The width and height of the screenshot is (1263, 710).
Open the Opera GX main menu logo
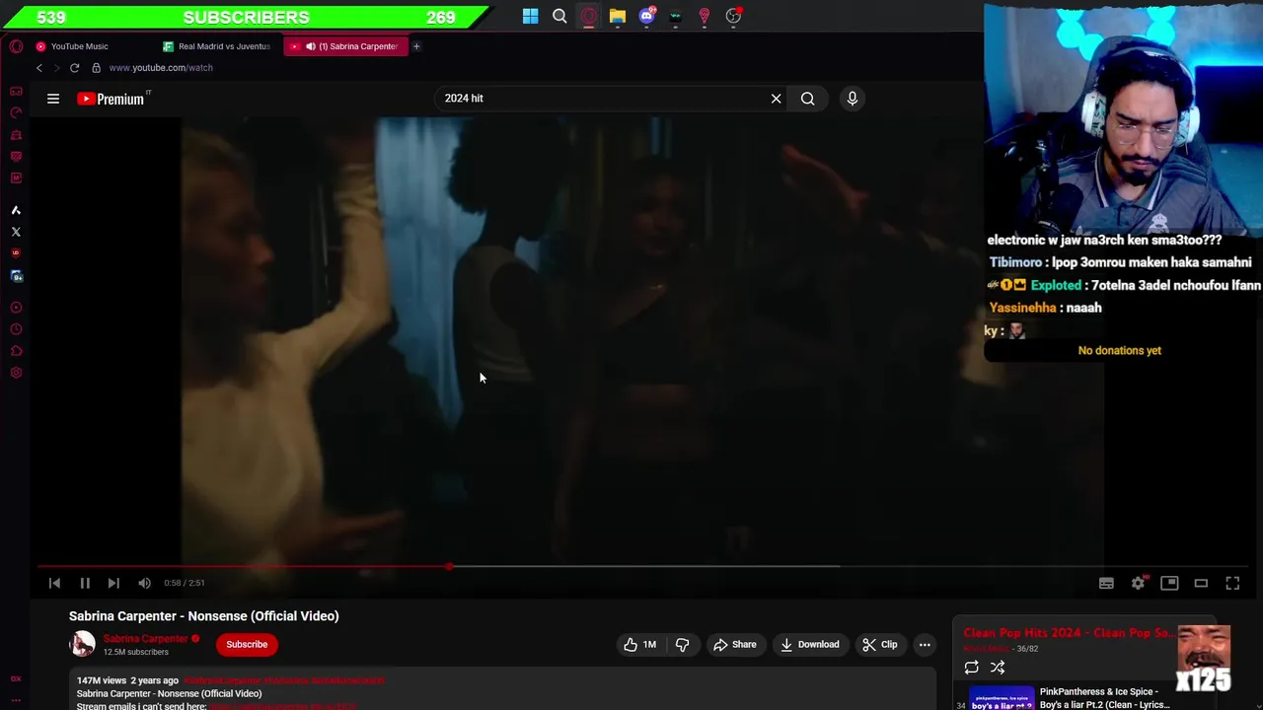click(16, 46)
